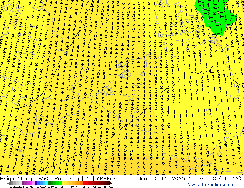The width and height of the screenshot is (244, 188).
Task: Click the [°C] unit label
Action: pos(89,179)
